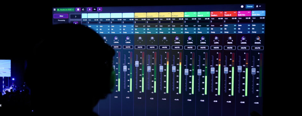Click the pan knob on Keys L
Screen dimensions: 302x116
click(190, 39)
